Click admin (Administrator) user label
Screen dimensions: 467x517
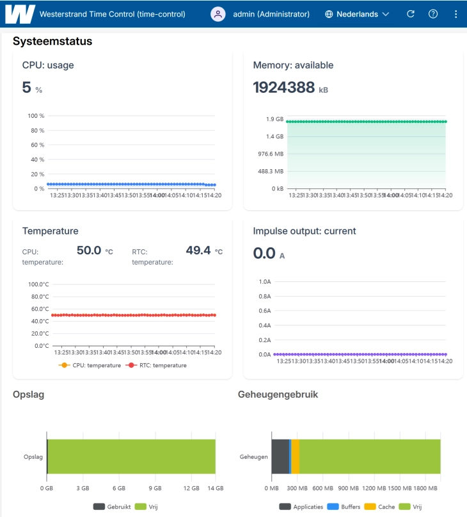[271, 14]
